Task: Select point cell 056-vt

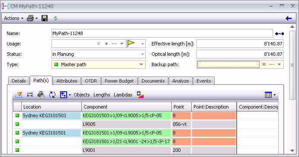Action: (x=181, y=124)
